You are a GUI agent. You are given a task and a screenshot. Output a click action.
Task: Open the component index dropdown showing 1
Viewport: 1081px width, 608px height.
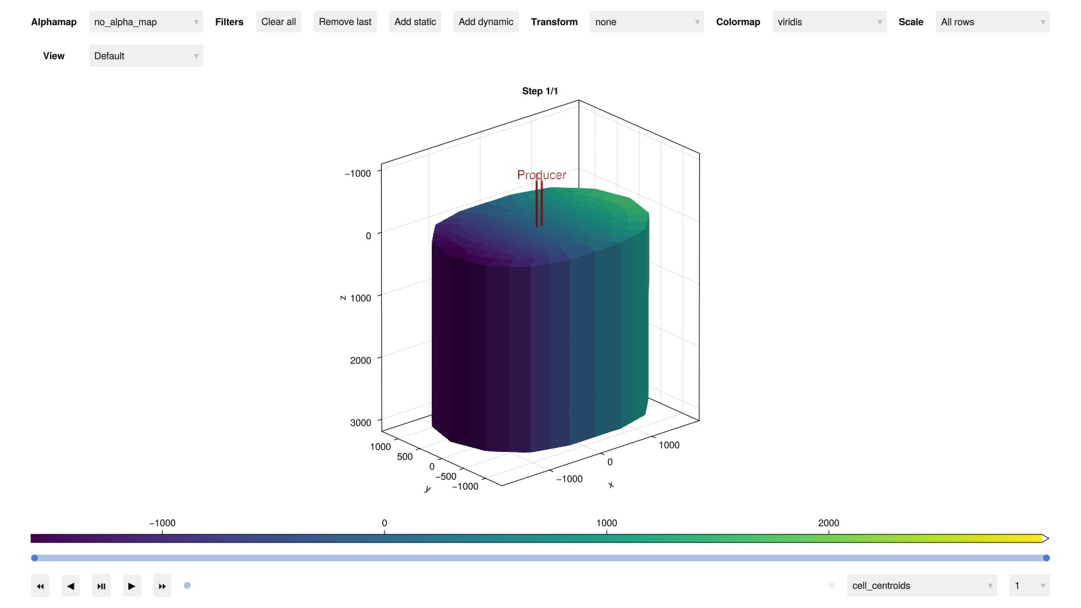coord(1028,586)
